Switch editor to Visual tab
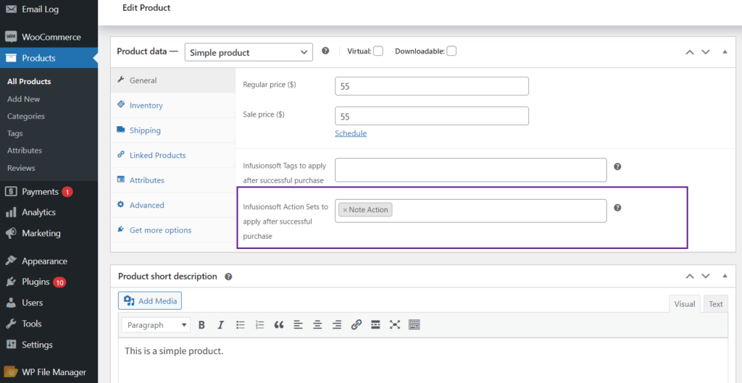Image resolution: width=742 pixels, height=383 pixels. coord(684,304)
